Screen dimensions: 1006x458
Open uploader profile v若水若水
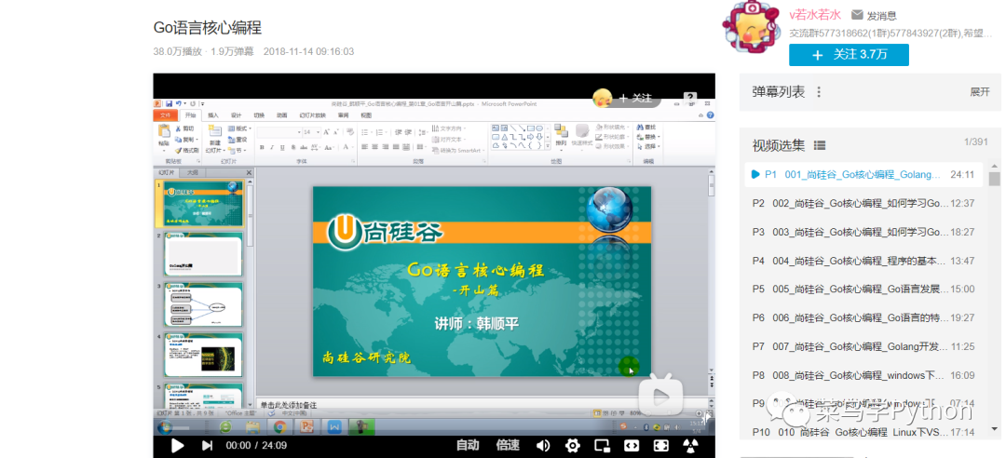pos(814,16)
